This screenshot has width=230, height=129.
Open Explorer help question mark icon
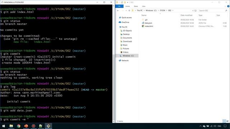(228, 6)
